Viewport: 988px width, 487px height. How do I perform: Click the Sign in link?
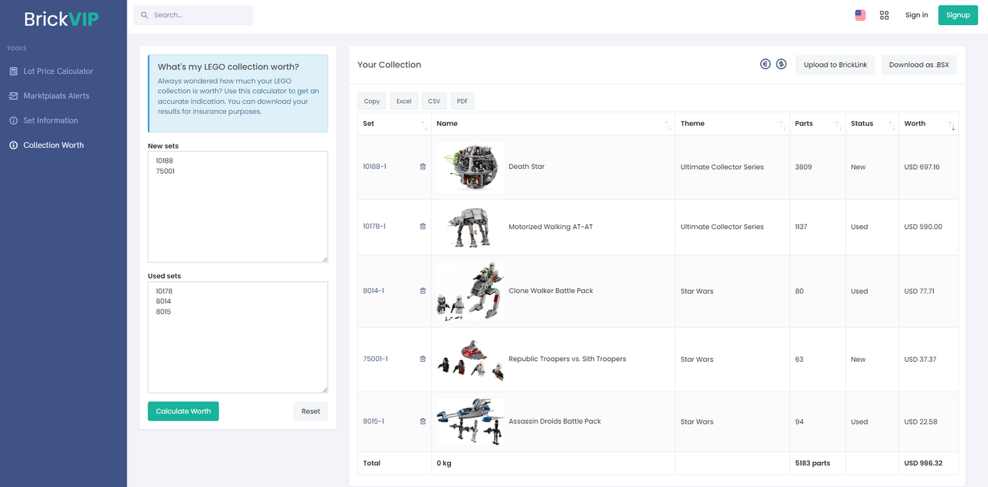[916, 15]
